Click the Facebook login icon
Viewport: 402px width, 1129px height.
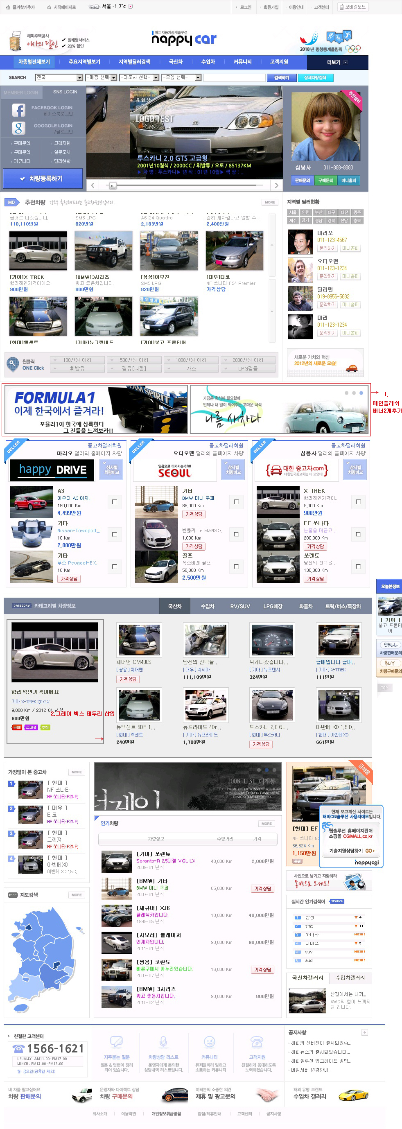pyautogui.click(x=18, y=110)
